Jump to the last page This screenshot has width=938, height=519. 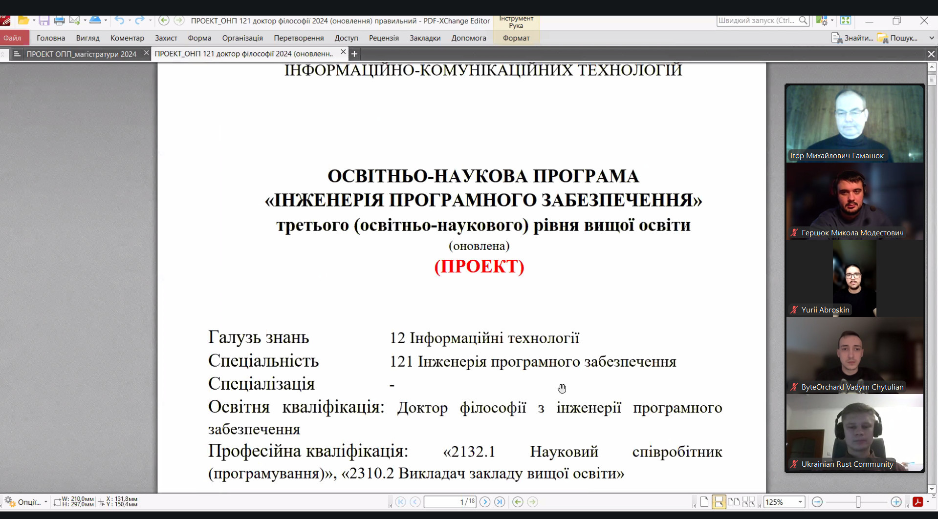[500, 502]
